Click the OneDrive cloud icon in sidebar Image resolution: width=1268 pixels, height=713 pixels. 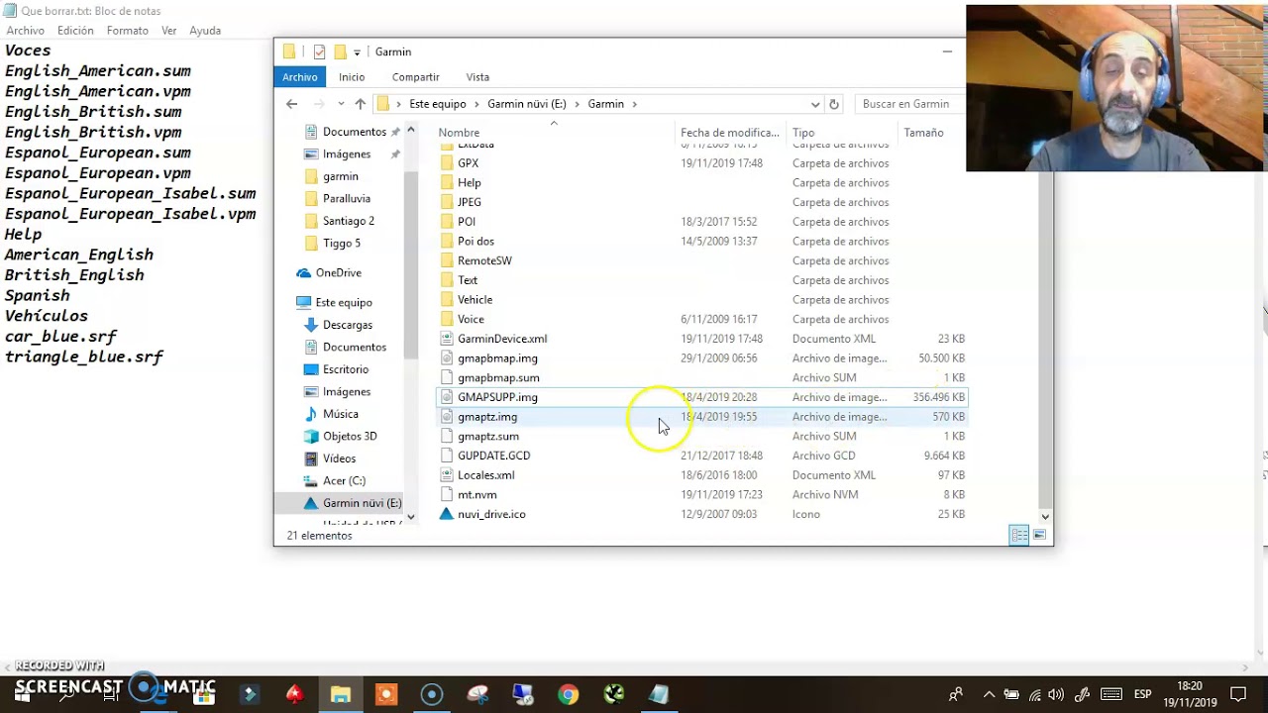point(304,273)
